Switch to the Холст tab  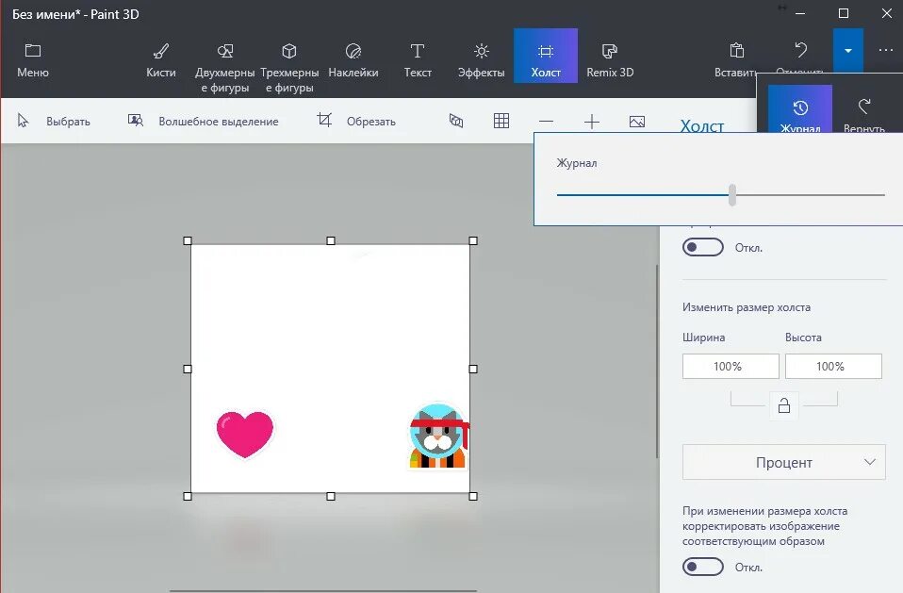(x=545, y=56)
